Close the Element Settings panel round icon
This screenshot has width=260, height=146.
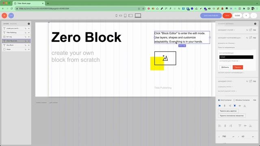255,24
